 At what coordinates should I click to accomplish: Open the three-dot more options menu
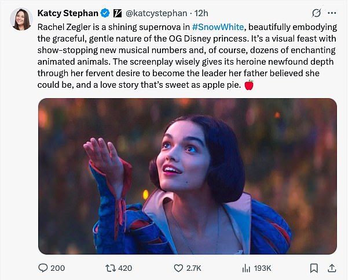click(x=332, y=13)
